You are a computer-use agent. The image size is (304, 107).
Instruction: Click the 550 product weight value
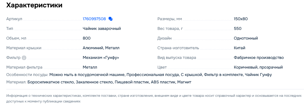point(238,28)
